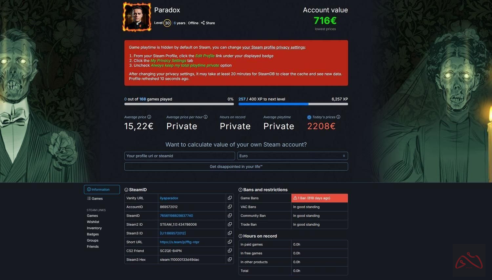Copy the CS2 Friend code

click(x=230, y=251)
